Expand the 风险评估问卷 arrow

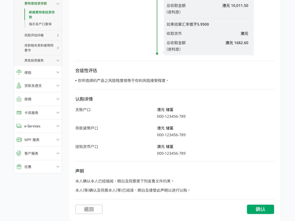pyautogui.click(x=58, y=35)
